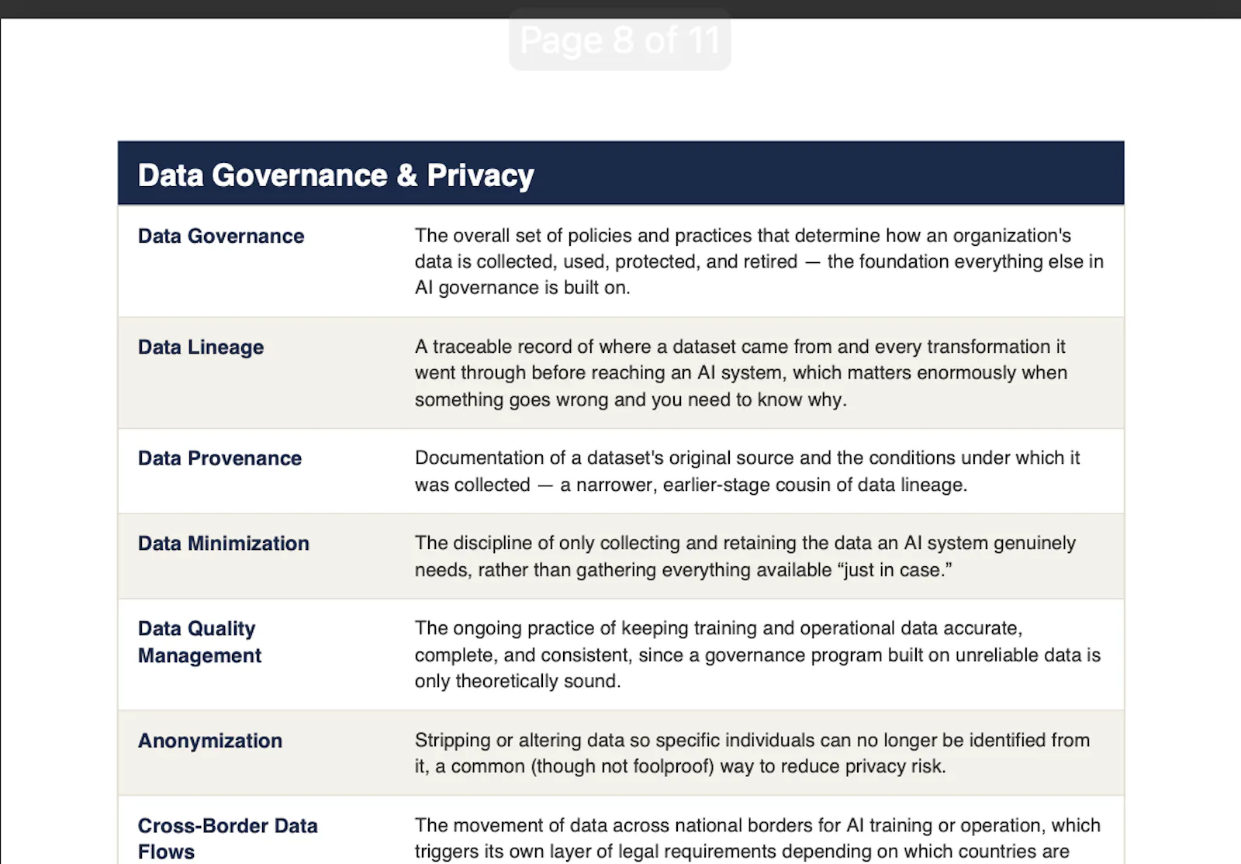Click the 'Data Governance & Privacy' table header
This screenshot has height=864, width=1241.
point(620,173)
